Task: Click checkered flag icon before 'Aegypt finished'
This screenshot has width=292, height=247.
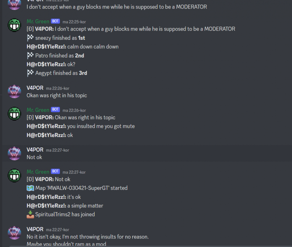Action: (x=30, y=73)
